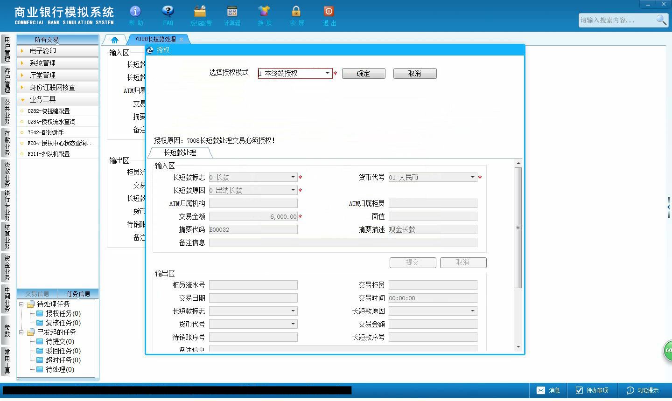Open 待处理(0) task item
672x401 pixels.
coord(60,369)
